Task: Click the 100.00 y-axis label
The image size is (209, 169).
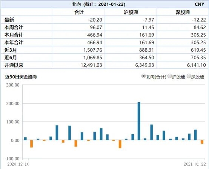Action: point(13,122)
